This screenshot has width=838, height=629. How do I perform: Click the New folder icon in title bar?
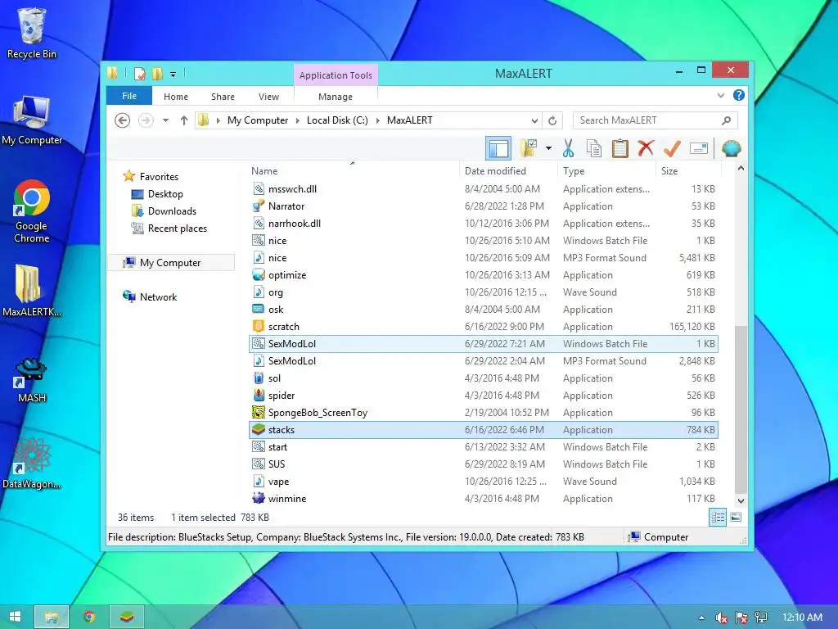[157, 73]
